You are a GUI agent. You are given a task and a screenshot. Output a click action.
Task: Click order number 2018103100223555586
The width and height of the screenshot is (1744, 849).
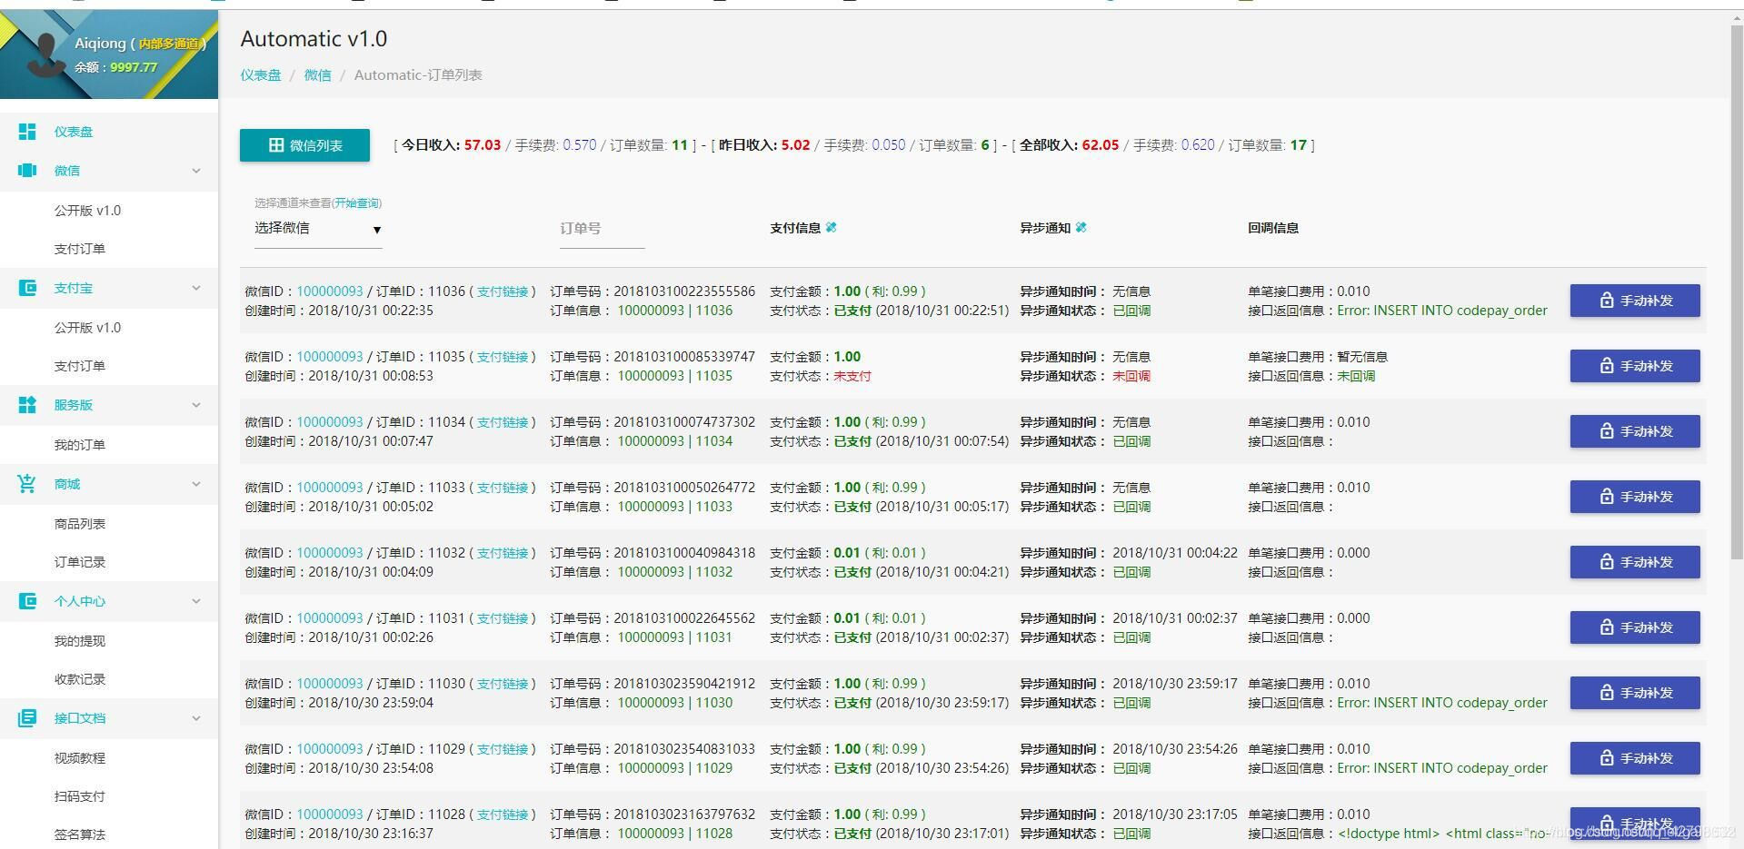tap(684, 291)
